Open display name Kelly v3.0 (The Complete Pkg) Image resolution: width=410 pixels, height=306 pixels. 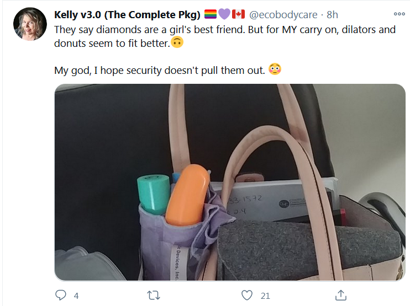tap(127, 15)
